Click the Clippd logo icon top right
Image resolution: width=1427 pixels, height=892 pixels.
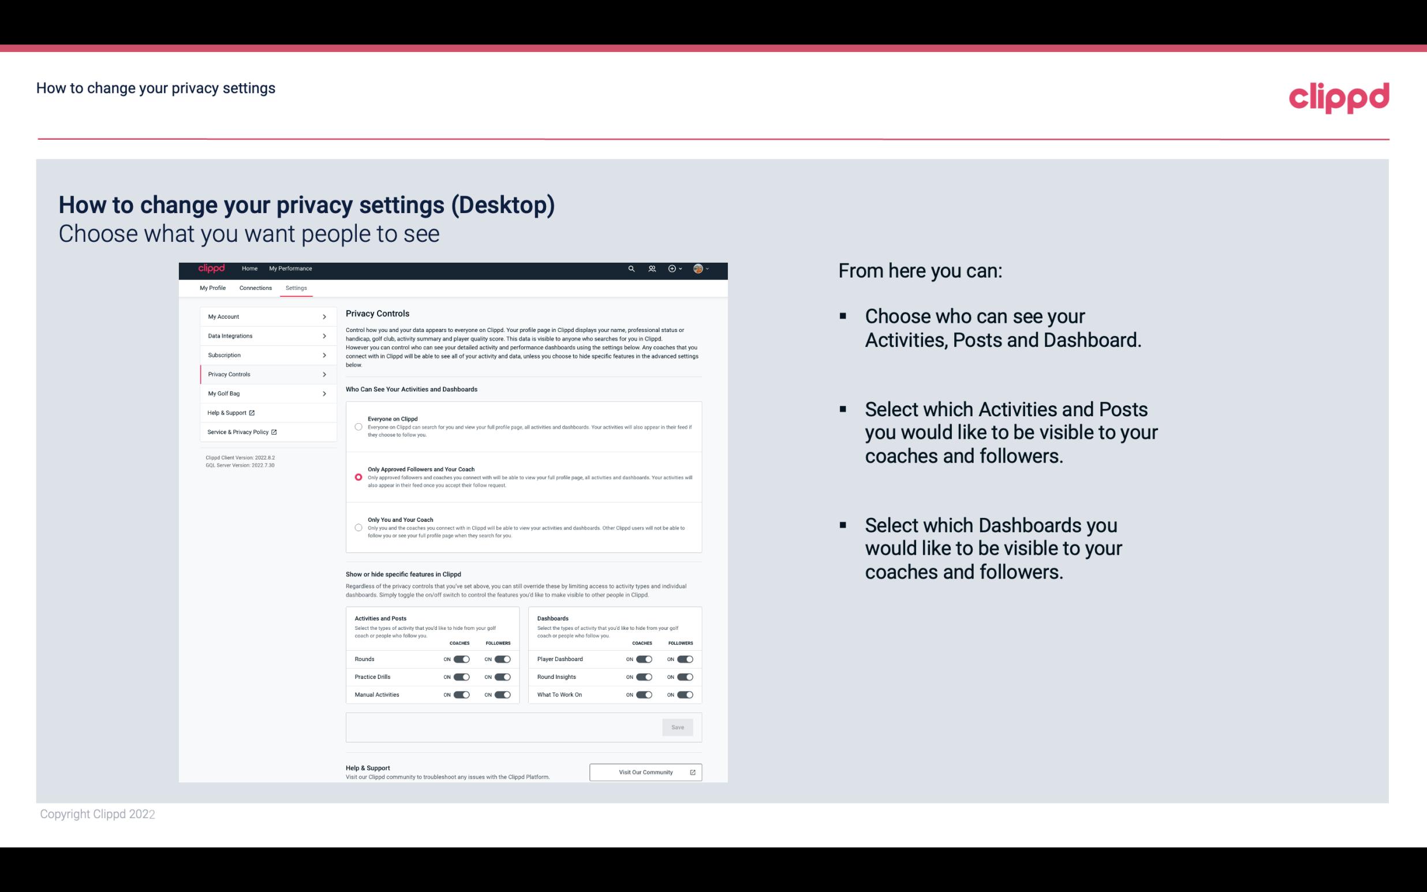tap(1339, 96)
